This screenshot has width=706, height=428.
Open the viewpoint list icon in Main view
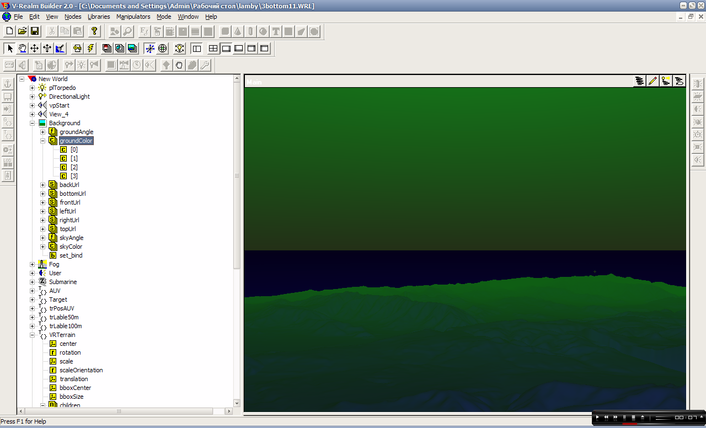point(639,81)
